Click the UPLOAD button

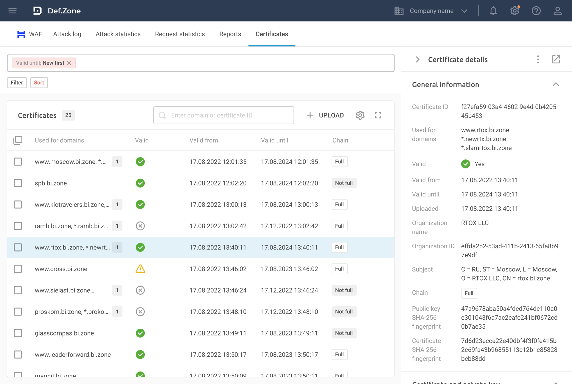(325, 115)
